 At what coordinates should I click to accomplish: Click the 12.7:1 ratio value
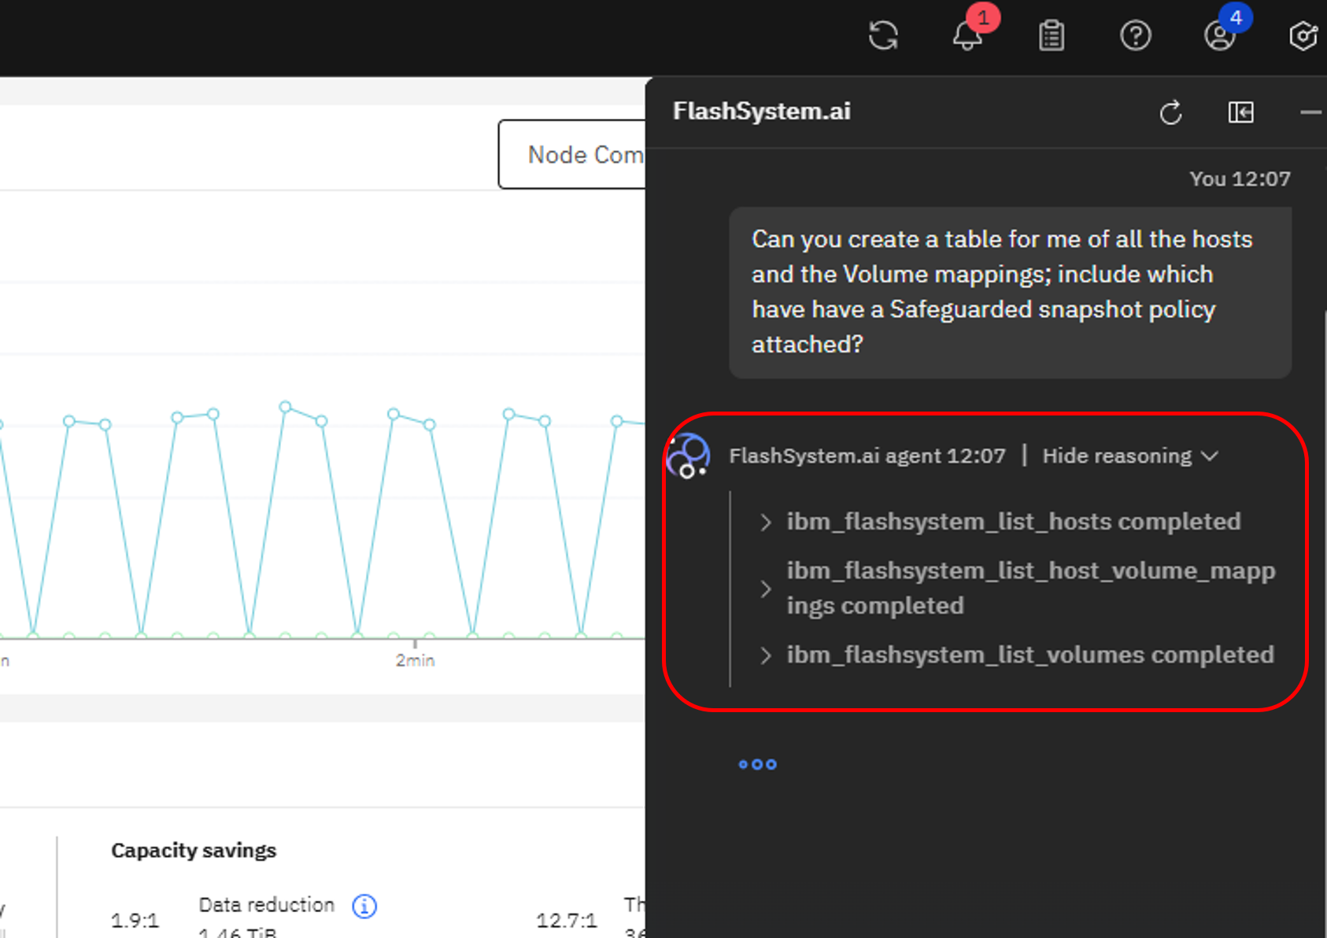click(x=566, y=920)
